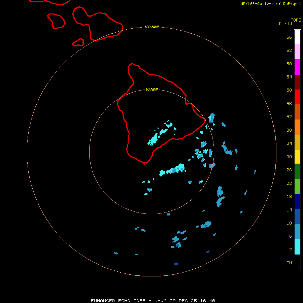Click the legend value '10'
This screenshot has height=303, width=303.
point(289,223)
